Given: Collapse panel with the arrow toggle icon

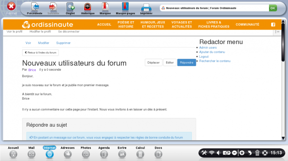Looking at the screenshot, I should (277, 32).
